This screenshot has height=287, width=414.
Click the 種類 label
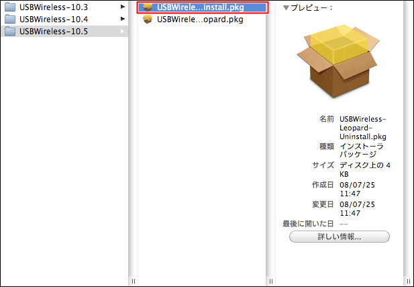tap(327, 147)
